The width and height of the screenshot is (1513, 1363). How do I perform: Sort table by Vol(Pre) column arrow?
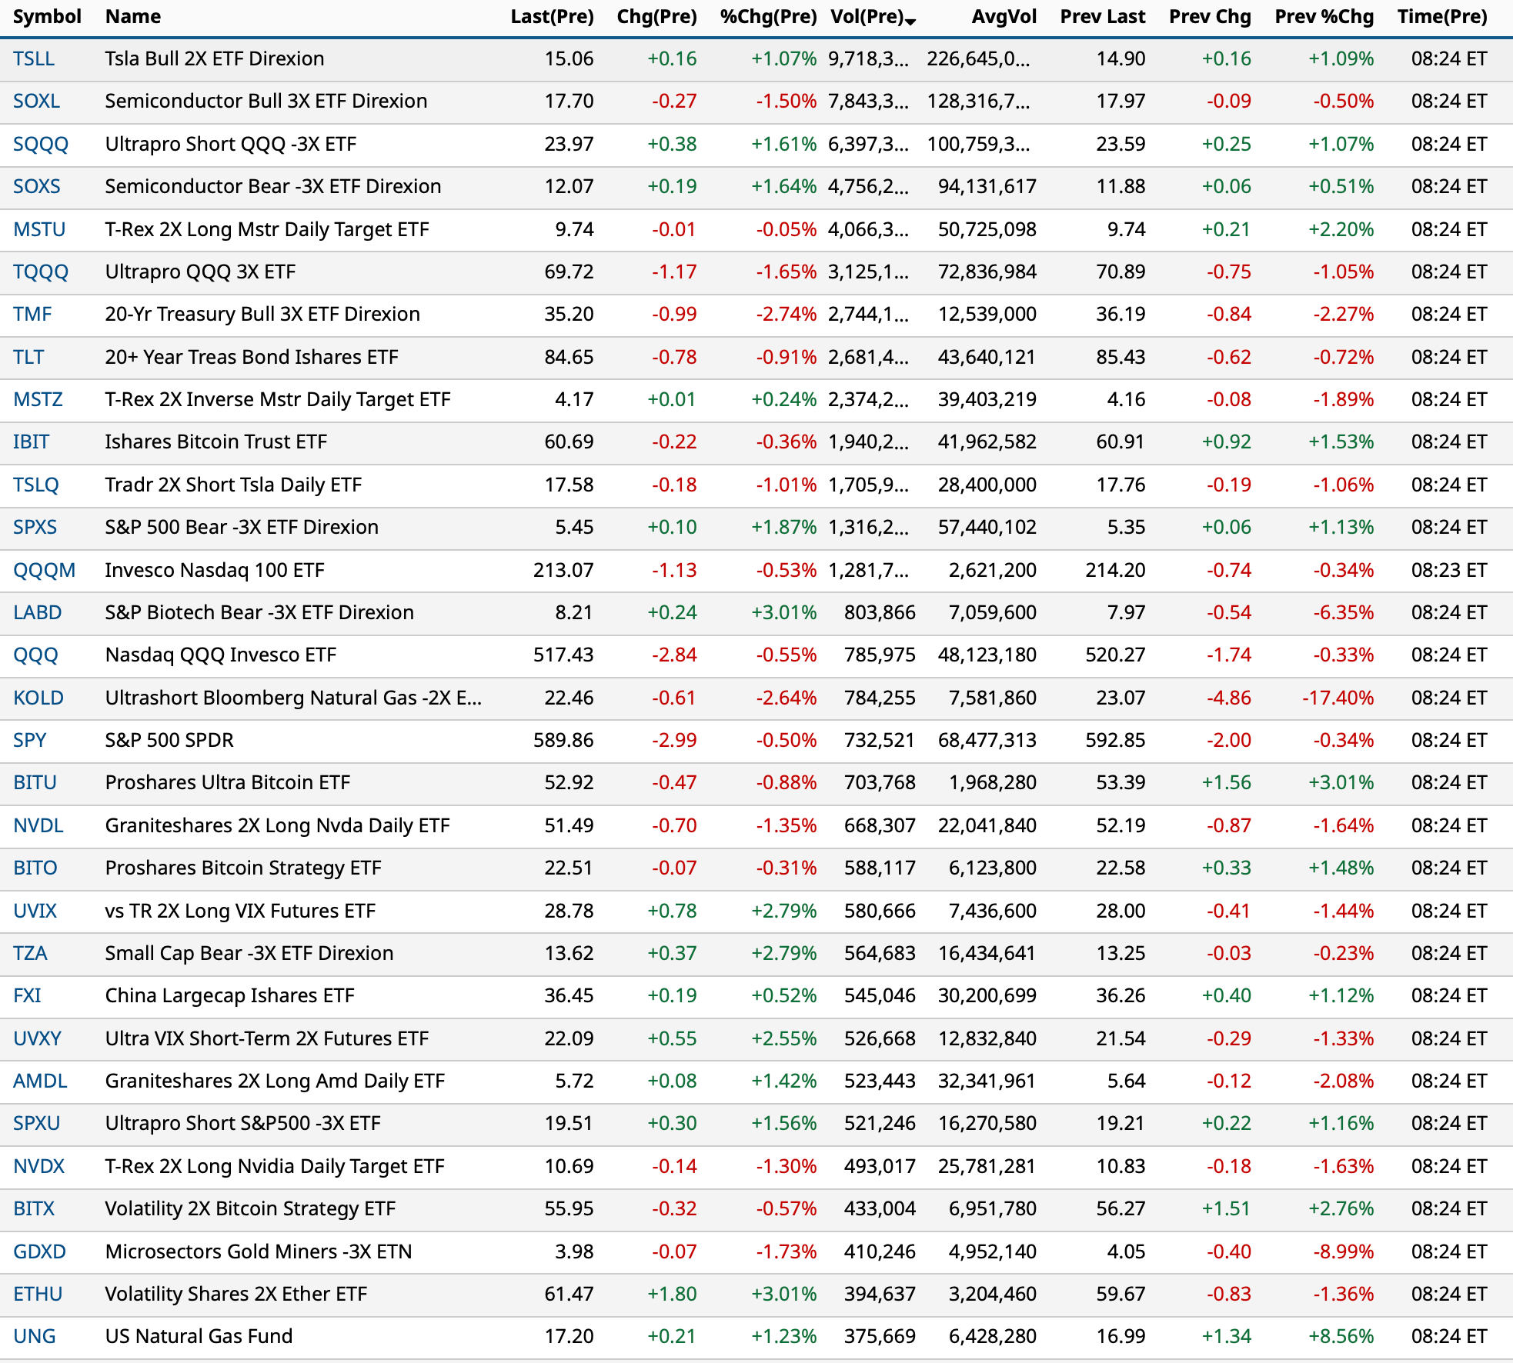pos(910,22)
